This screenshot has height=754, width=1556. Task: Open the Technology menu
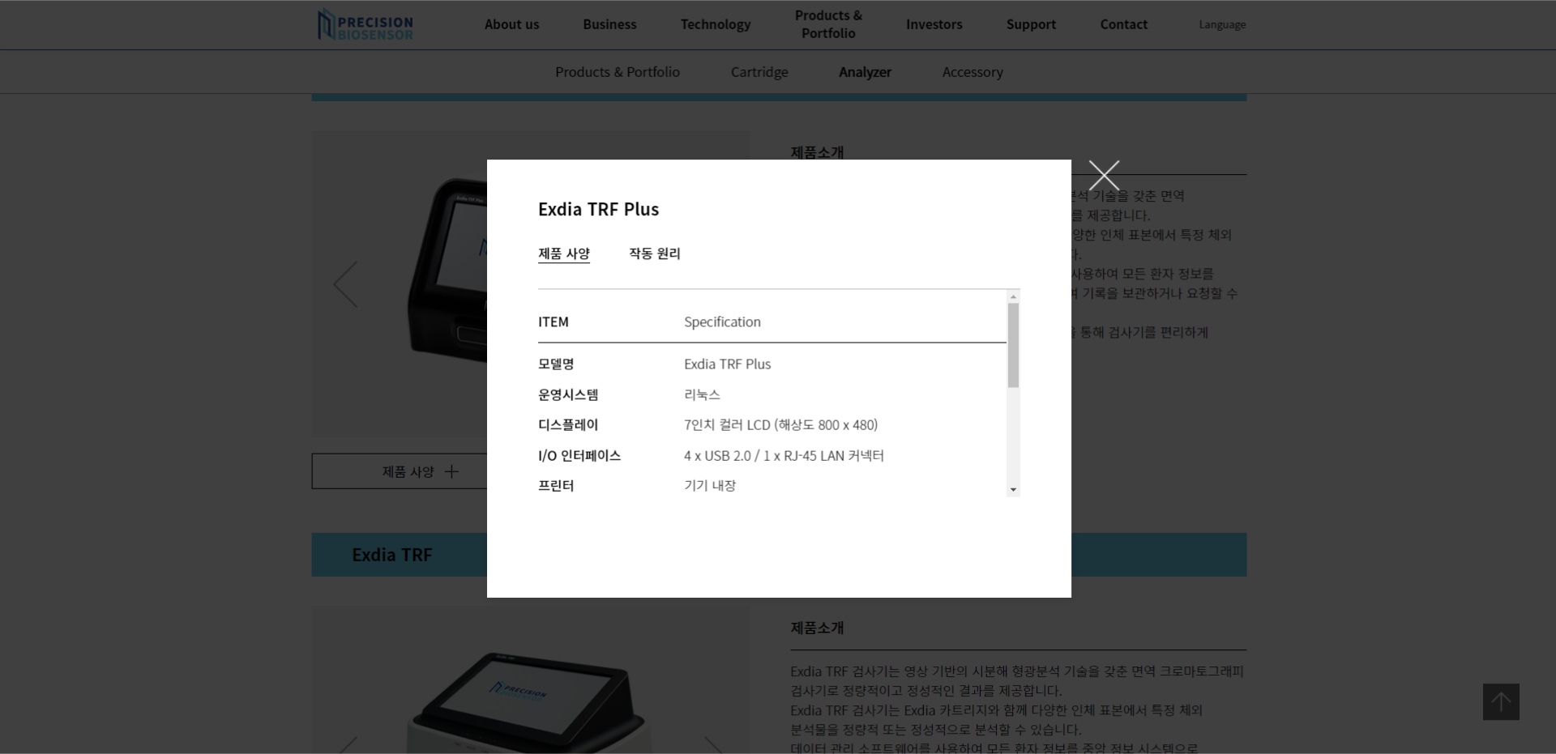716,24
